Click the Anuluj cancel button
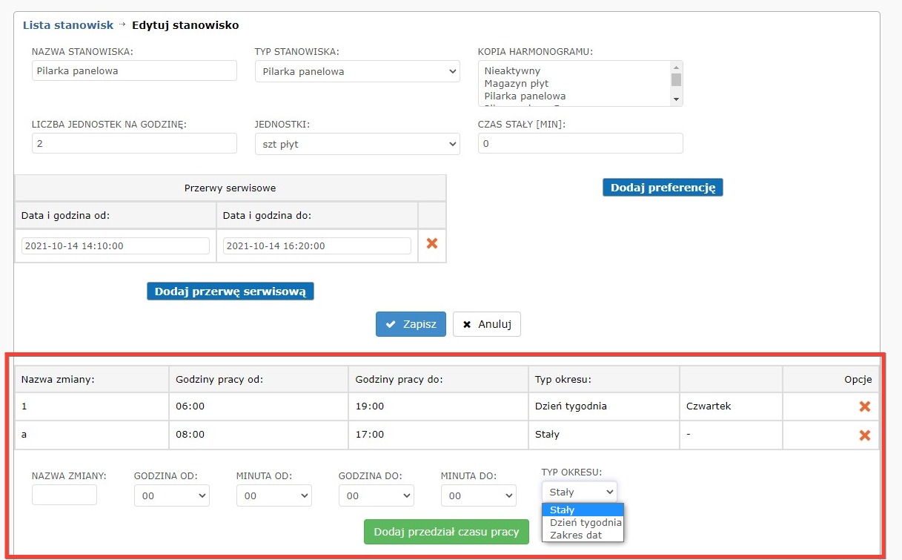Screen dimensions: 902x560 487,324
